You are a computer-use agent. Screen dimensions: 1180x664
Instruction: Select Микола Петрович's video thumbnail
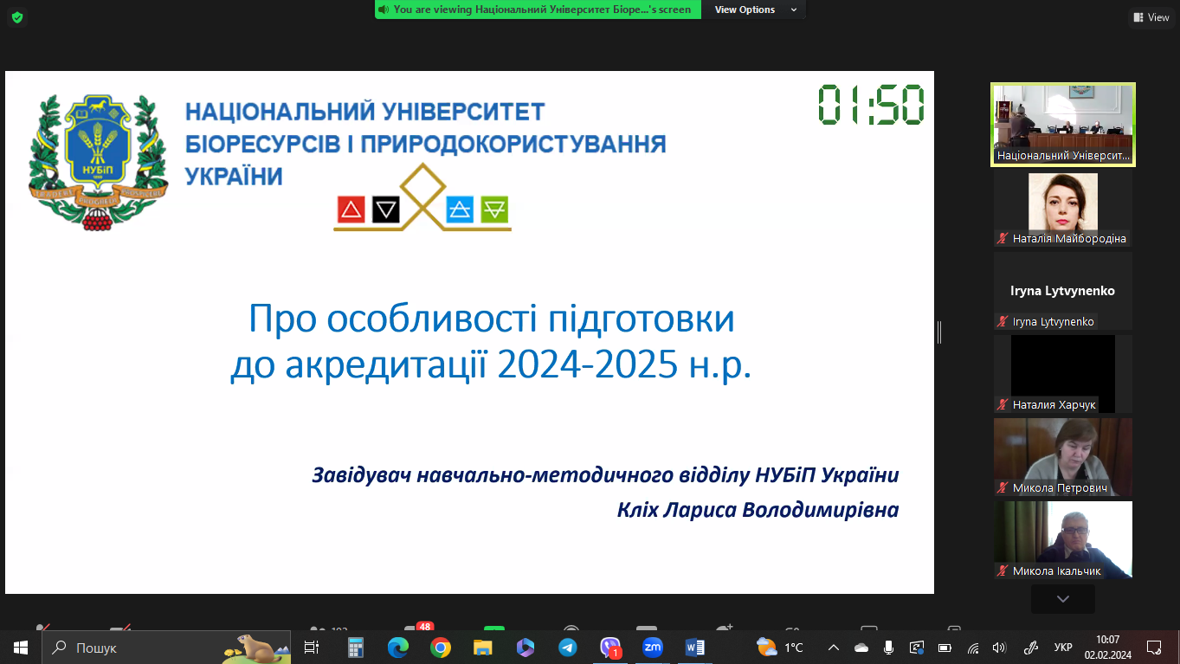click(x=1063, y=457)
